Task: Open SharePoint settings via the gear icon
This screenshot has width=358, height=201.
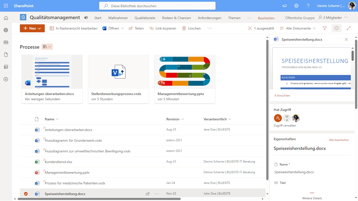Action: 296,6
